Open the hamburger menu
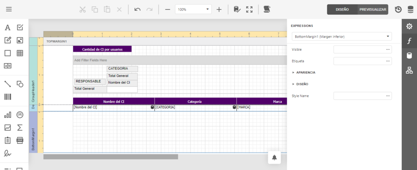Screen dimensions: 417x170 pos(9,9)
